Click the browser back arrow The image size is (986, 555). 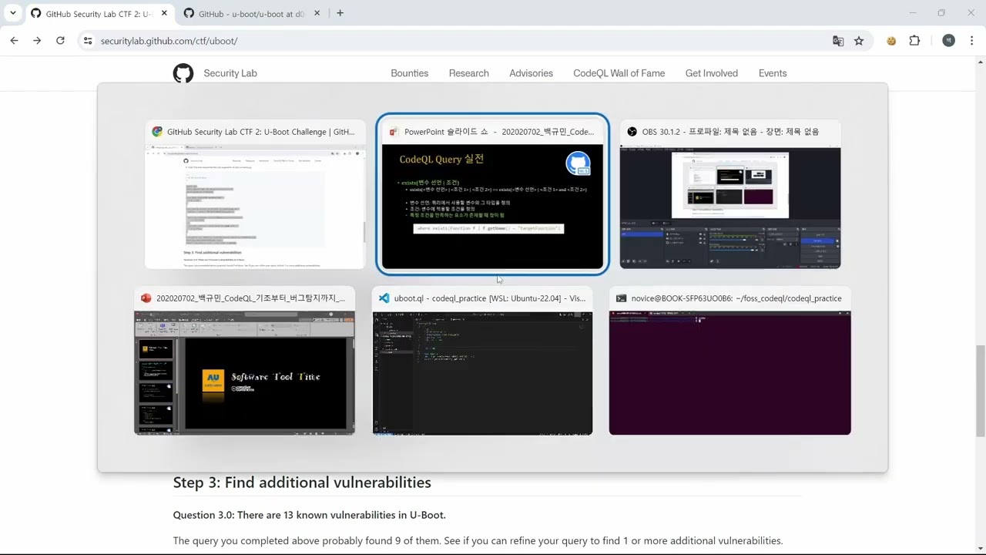[x=14, y=41]
